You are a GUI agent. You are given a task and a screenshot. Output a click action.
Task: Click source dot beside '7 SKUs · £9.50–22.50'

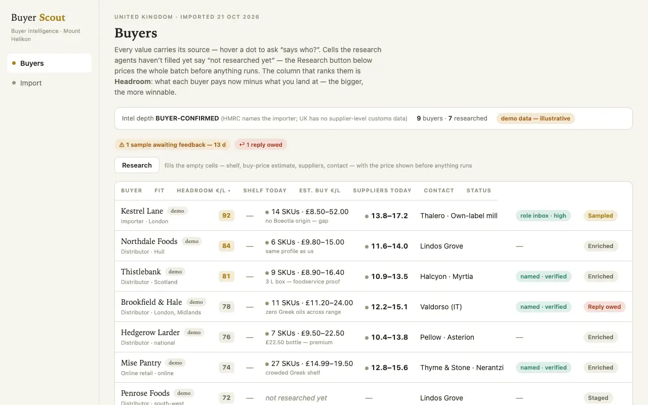click(267, 334)
